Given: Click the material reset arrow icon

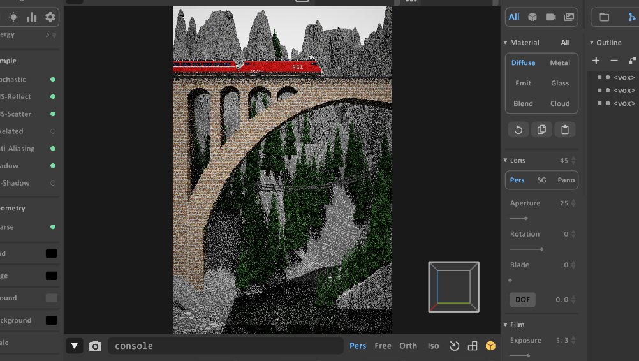Looking at the screenshot, I should click(x=518, y=129).
